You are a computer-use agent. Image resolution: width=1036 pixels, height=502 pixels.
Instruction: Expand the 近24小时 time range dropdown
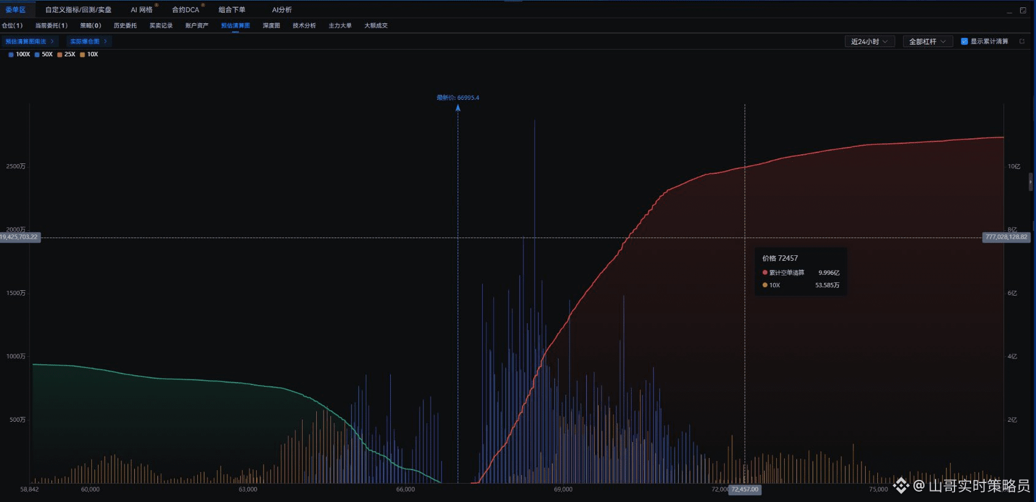[869, 42]
